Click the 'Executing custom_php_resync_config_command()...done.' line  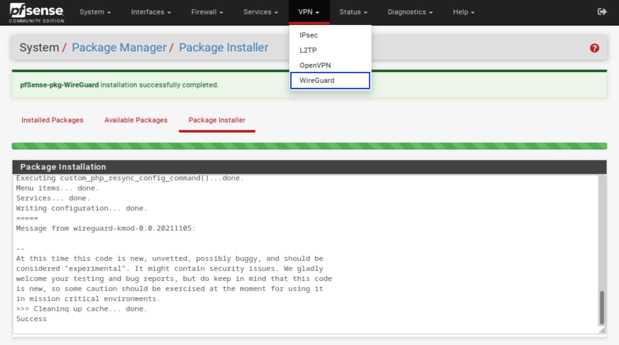(130, 178)
